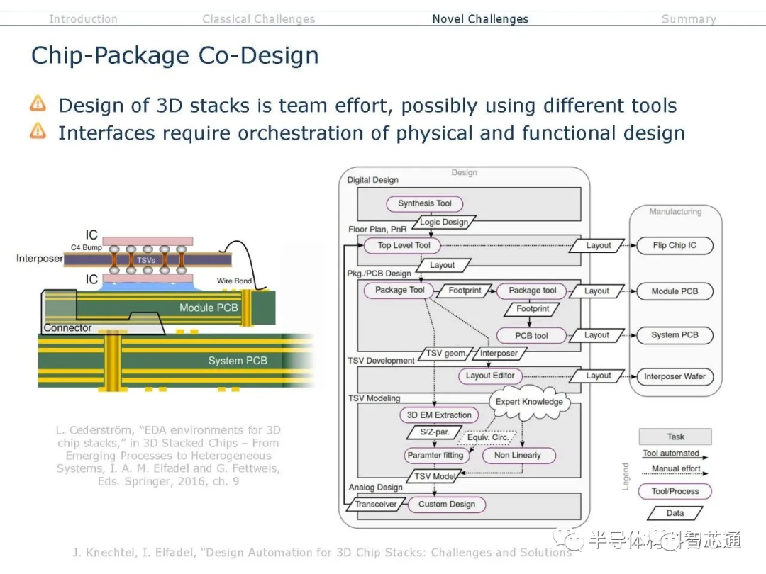Select the Top Level Tool node
The width and height of the screenshot is (766, 574).
click(x=403, y=245)
